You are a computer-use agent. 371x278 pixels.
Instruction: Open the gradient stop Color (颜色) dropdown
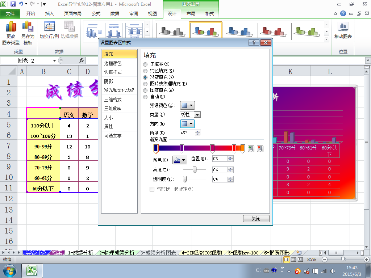180,160
